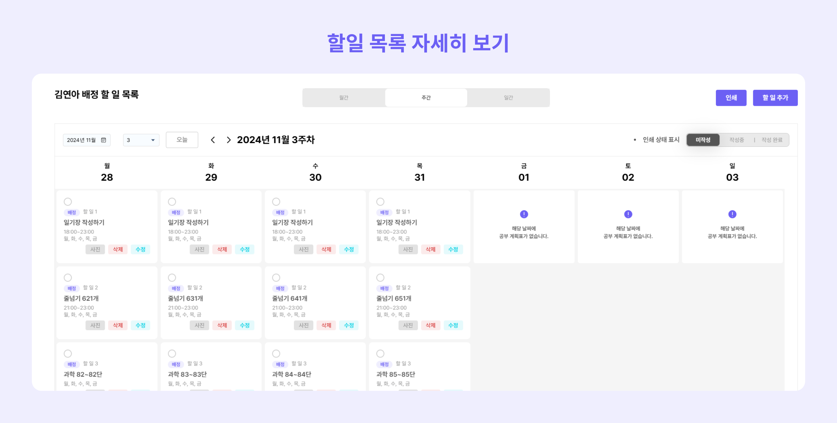
Task: Click the info icon under Friday 01
Action: pos(524,214)
